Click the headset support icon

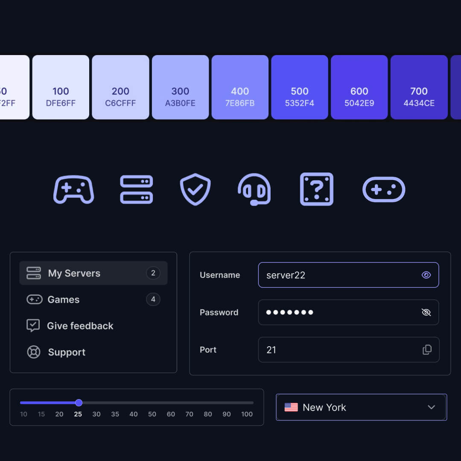click(x=254, y=189)
